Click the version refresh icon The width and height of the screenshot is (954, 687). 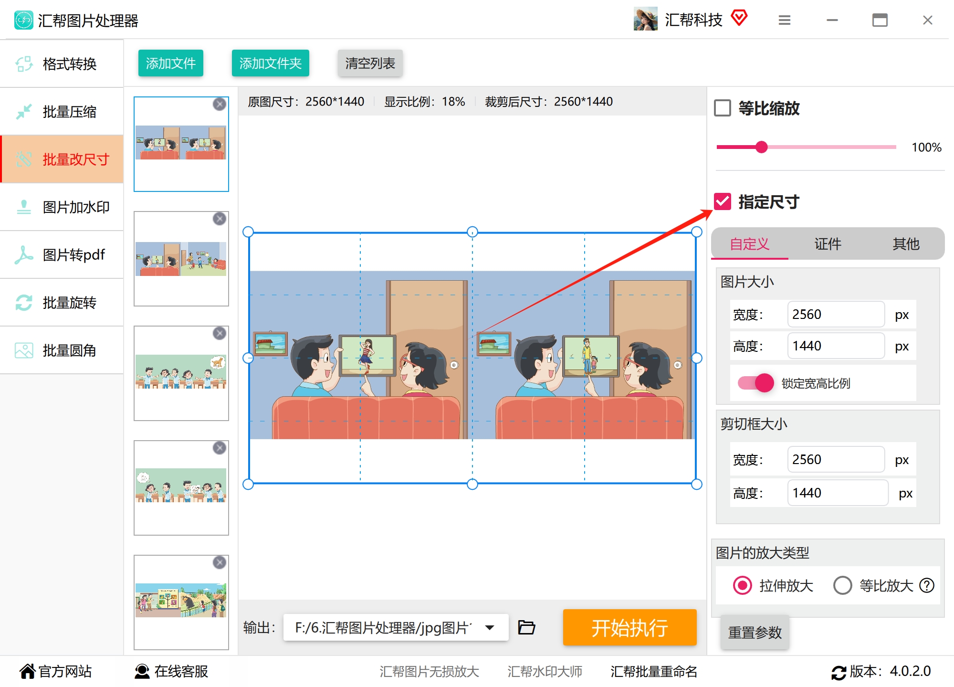point(839,672)
